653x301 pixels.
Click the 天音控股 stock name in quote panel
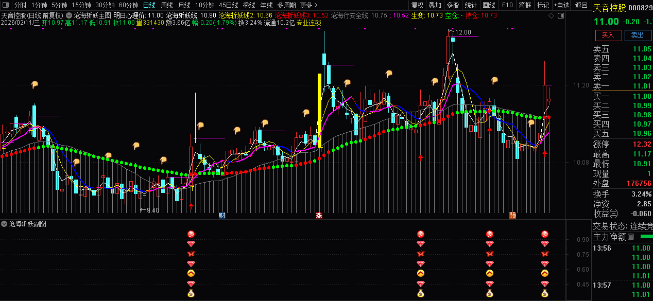610,8
